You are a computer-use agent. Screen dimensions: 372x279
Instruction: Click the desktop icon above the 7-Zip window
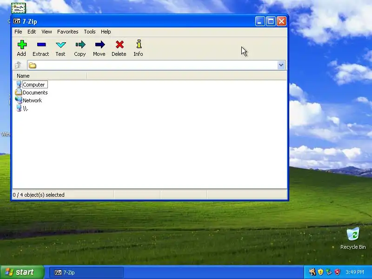pos(19,8)
